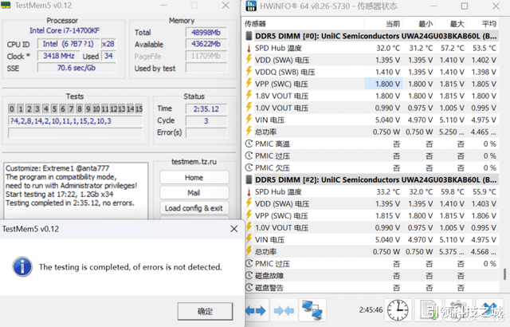Select the VDD (SWA) 电压 row under DIMM [#0]

(x=371, y=60)
